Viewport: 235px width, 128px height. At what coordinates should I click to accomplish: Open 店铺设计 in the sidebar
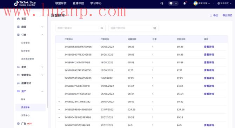coord(26,83)
